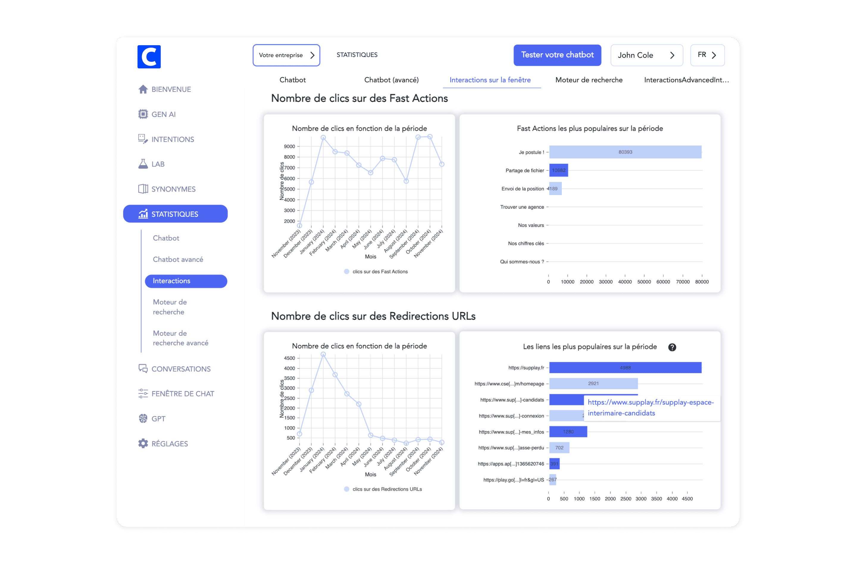Click the Conversations chat bubble icon
857x565 pixels.
143,369
